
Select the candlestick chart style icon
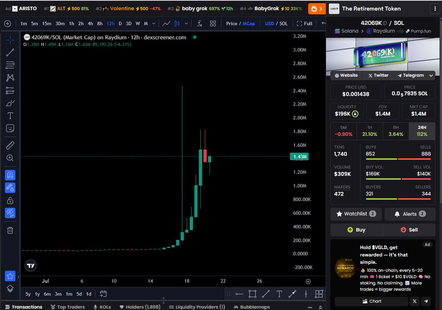[177, 24]
